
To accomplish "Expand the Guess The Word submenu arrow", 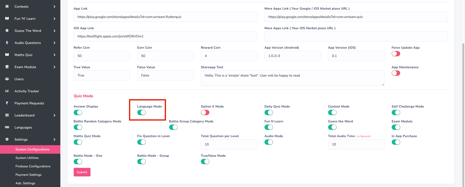I will tap(54, 31).
